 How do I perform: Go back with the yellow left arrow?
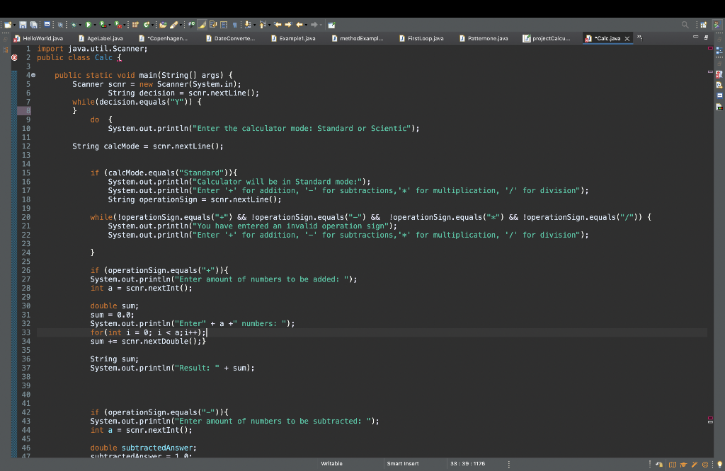tap(299, 25)
